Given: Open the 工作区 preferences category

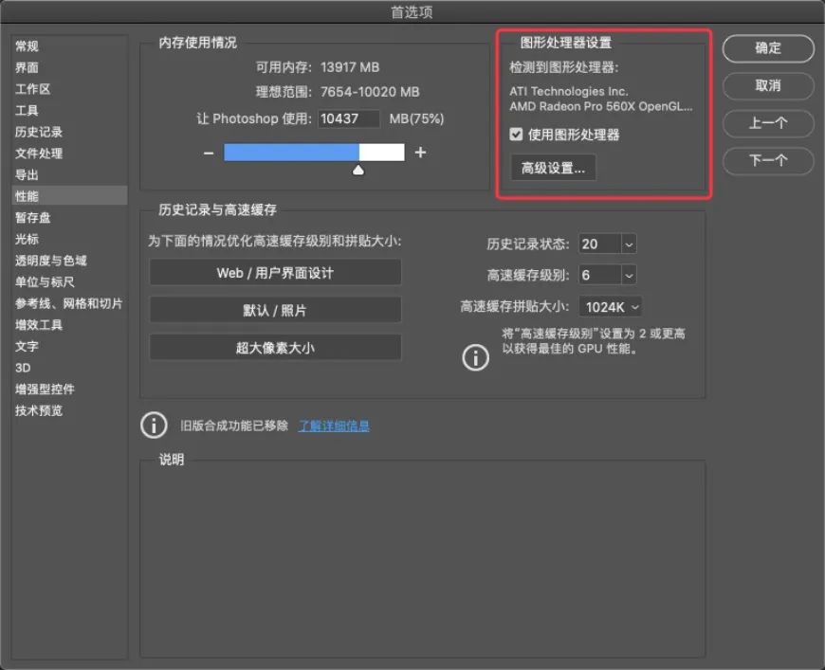Looking at the screenshot, I should click(x=69, y=89).
